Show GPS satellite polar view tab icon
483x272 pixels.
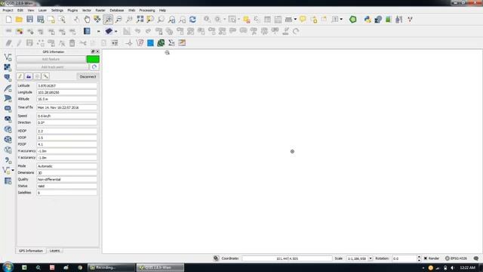click(x=37, y=76)
